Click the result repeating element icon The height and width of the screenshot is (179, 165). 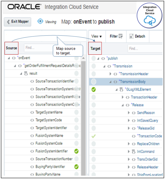pyautogui.click(x=26, y=74)
